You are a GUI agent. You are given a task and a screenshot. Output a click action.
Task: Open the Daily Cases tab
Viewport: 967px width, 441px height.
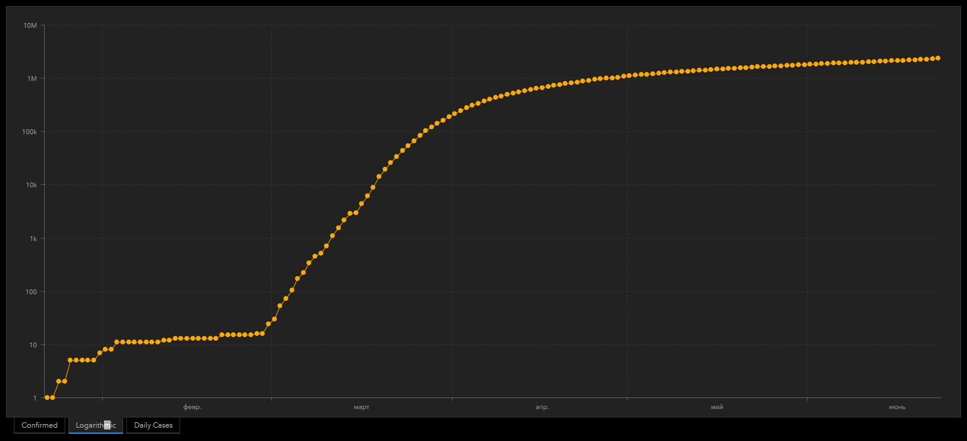pyautogui.click(x=153, y=425)
